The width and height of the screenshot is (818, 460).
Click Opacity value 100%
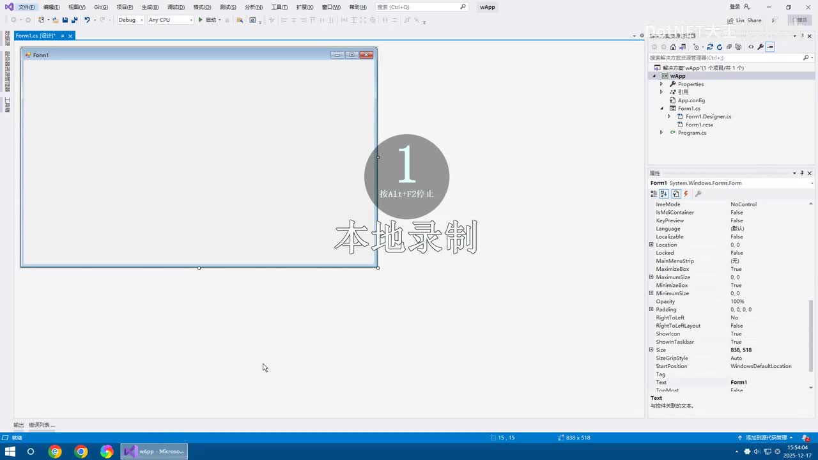(x=737, y=302)
